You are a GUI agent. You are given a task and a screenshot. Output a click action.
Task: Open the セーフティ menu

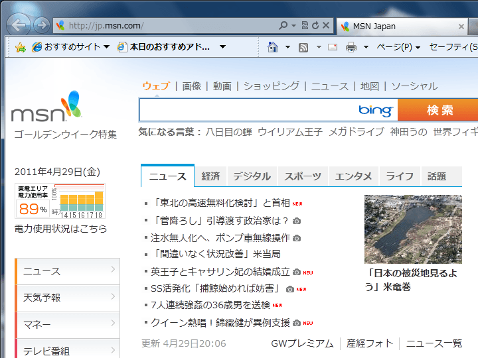[x=453, y=47]
